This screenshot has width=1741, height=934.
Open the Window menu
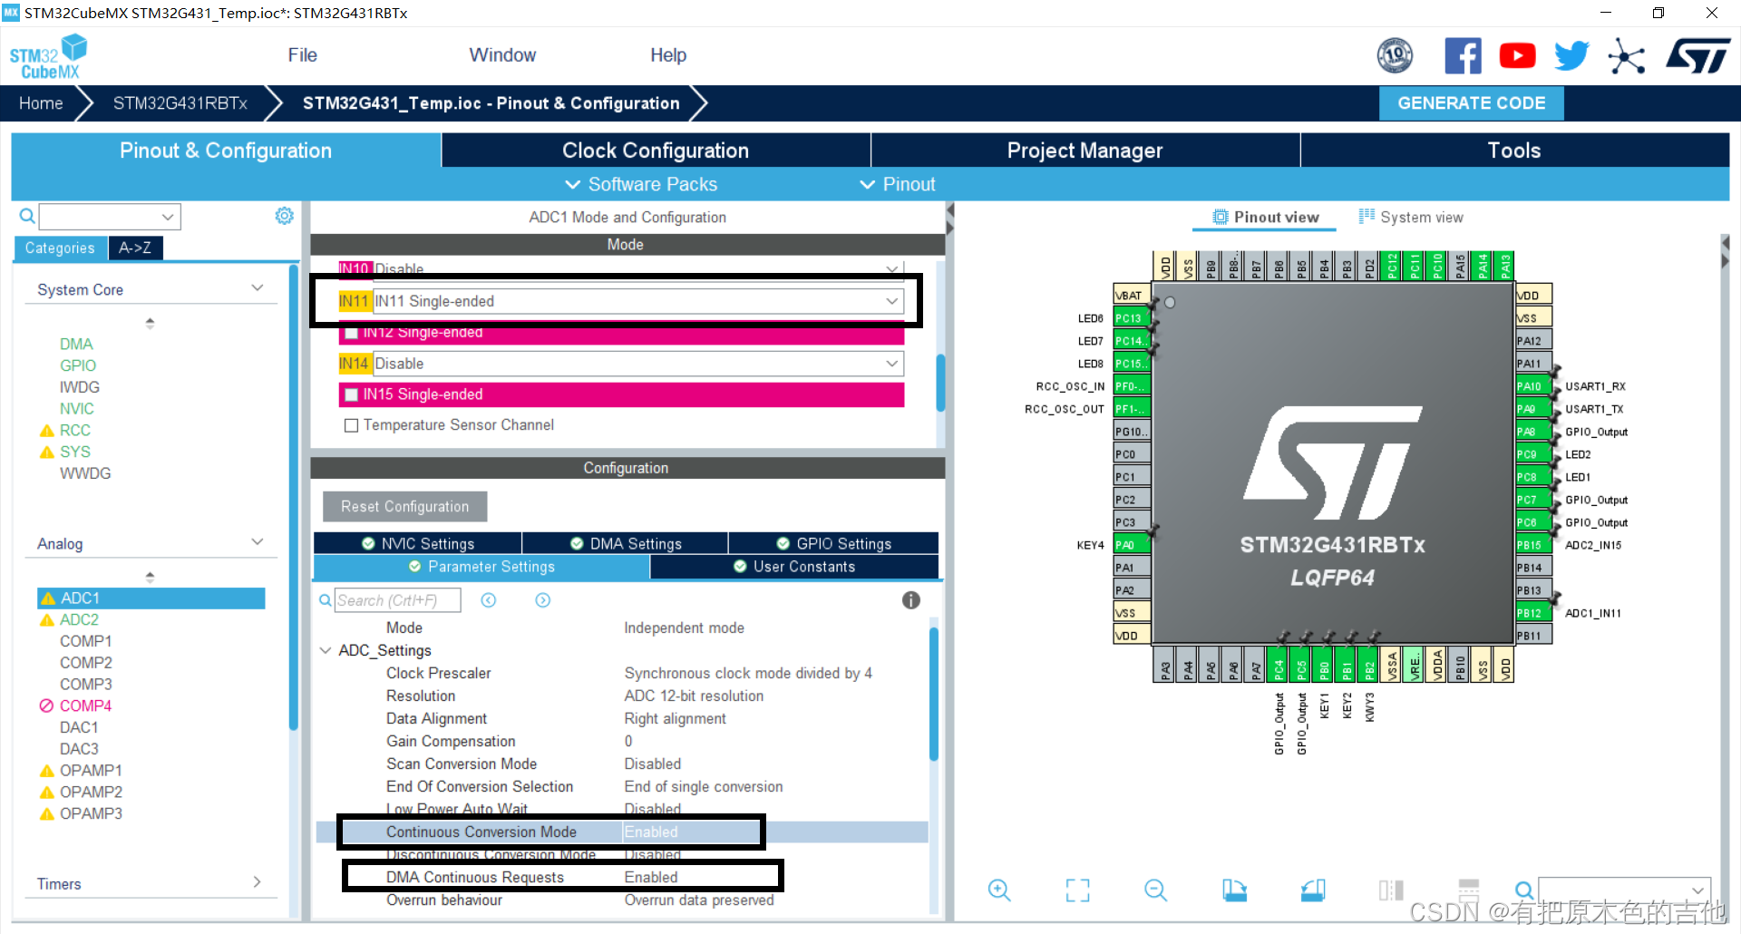(502, 54)
